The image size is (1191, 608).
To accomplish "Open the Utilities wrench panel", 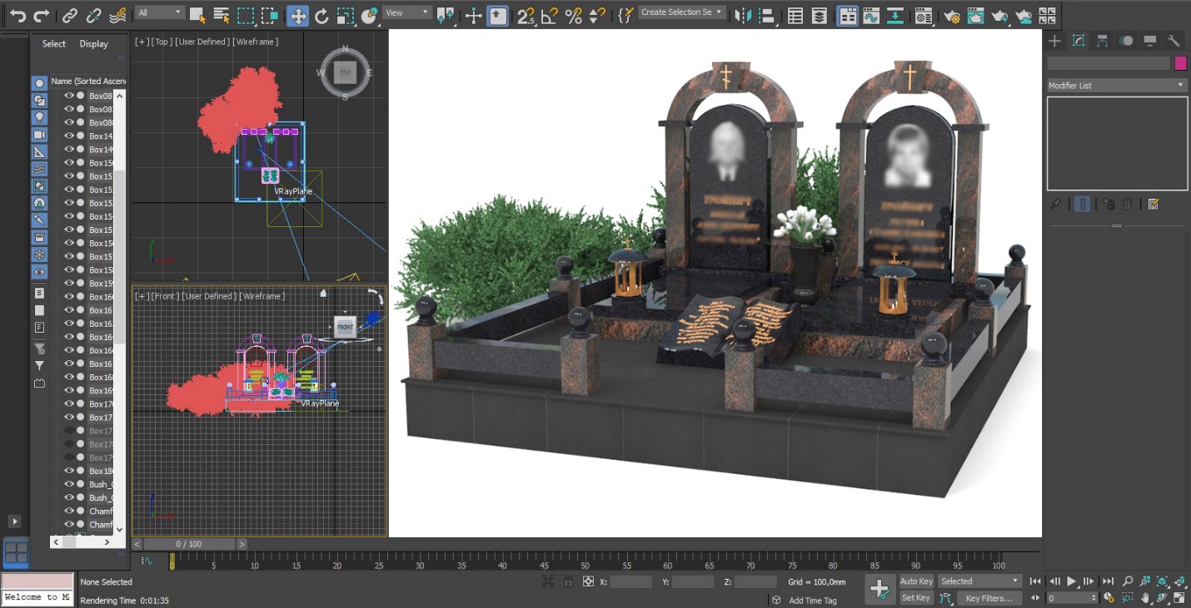I will click(1174, 41).
